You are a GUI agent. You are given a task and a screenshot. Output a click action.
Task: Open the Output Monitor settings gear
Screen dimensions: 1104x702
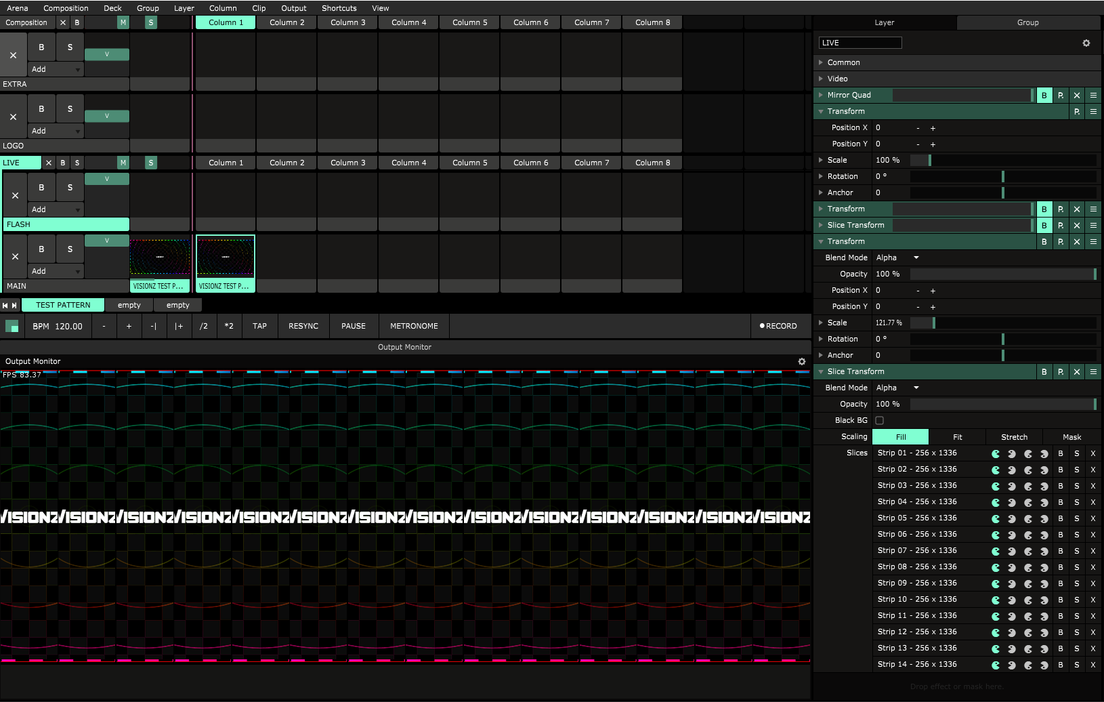802,362
